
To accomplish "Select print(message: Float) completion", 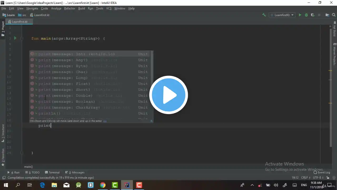I will pyautogui.click(x=90, y=84).
